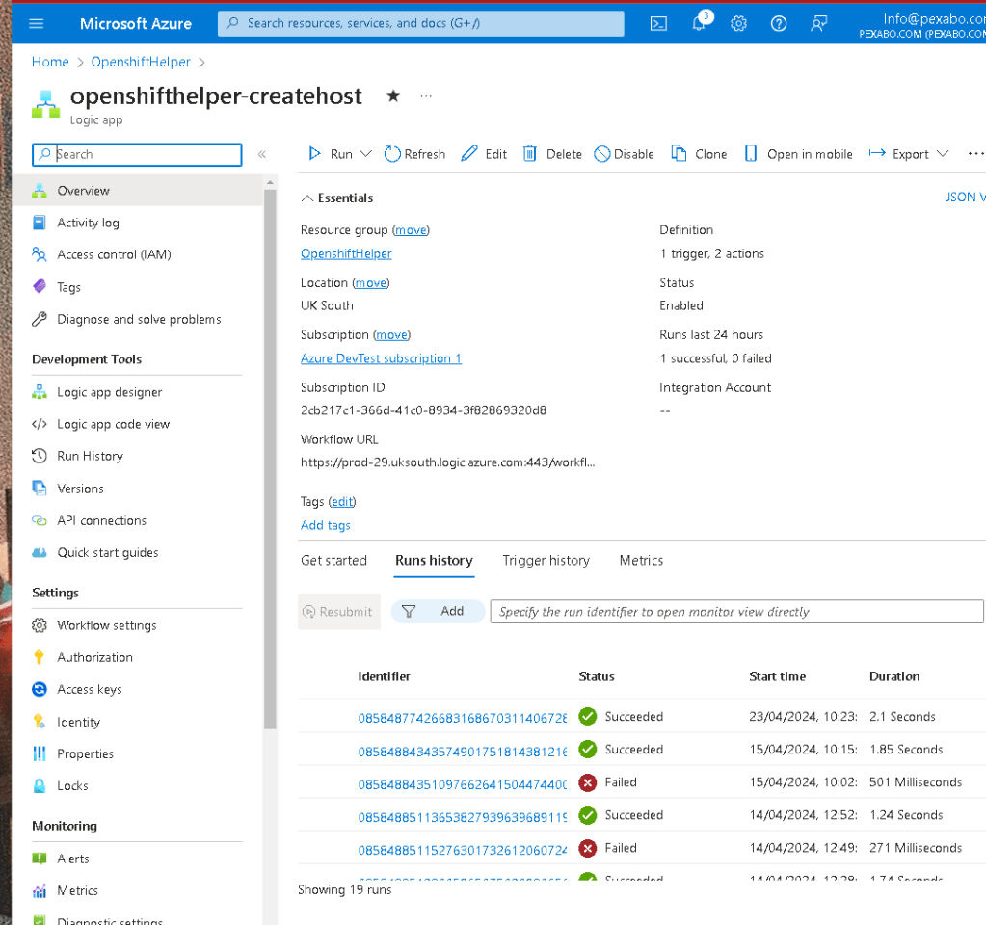
Task: Open the OpenshiftHelper resource group link
Action: [x=346, y=254]
